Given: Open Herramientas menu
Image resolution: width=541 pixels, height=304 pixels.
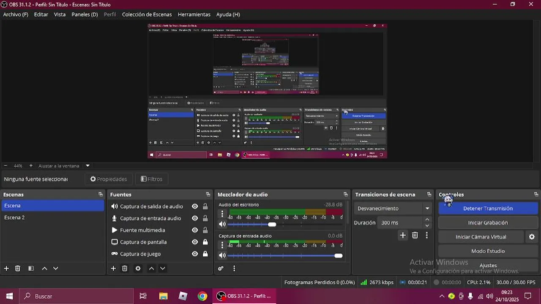Looking at the screenshot, I should point(194,14).
